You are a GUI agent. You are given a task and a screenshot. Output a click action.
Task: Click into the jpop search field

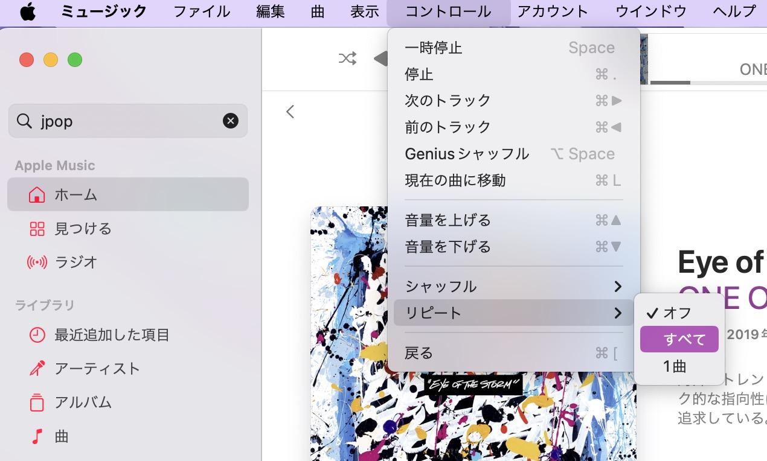(x=128, y=121)
